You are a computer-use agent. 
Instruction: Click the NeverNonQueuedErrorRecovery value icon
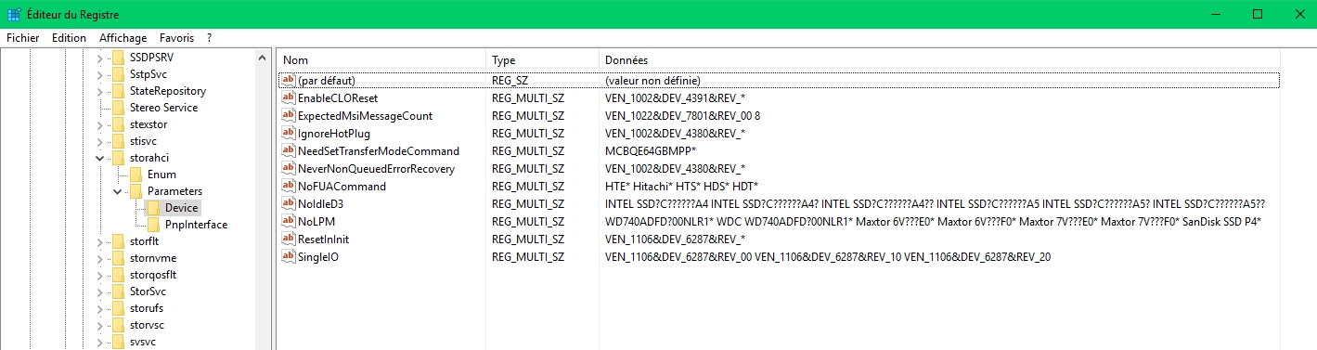click(289, 169)
